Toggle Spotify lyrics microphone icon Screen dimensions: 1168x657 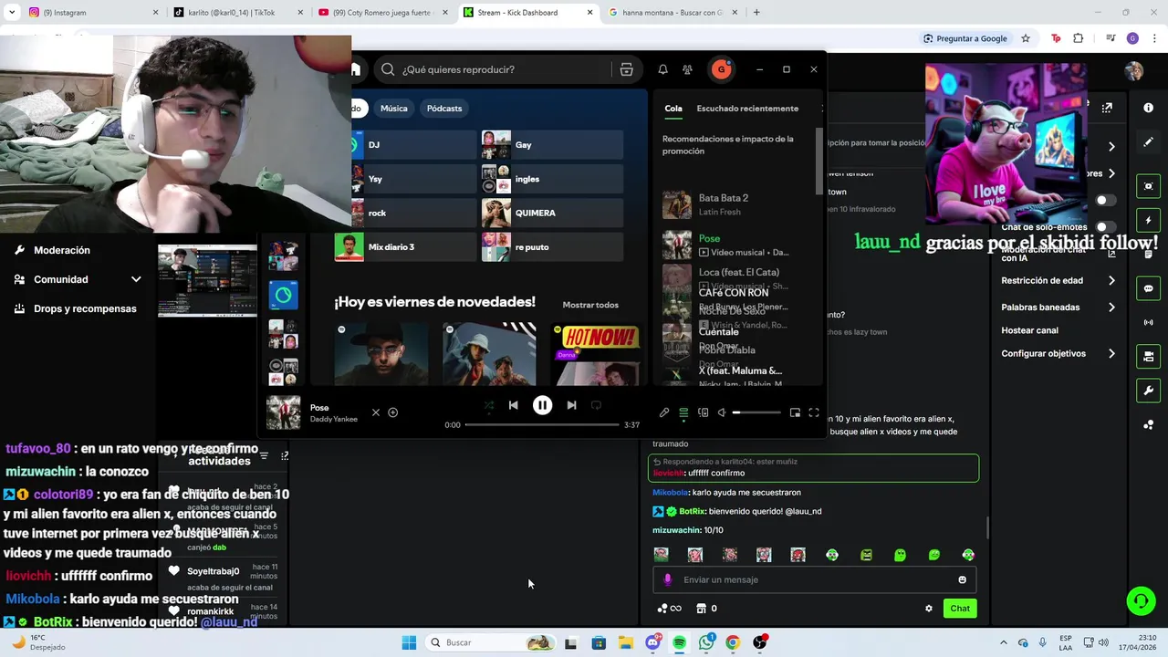(664, 412)
